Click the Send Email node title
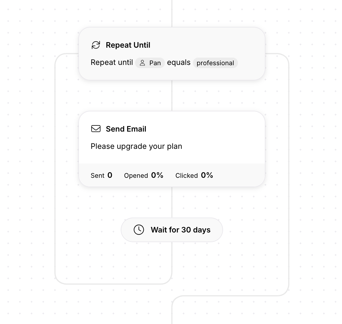The height and width of the screenshot is (324, 342). 126,129
